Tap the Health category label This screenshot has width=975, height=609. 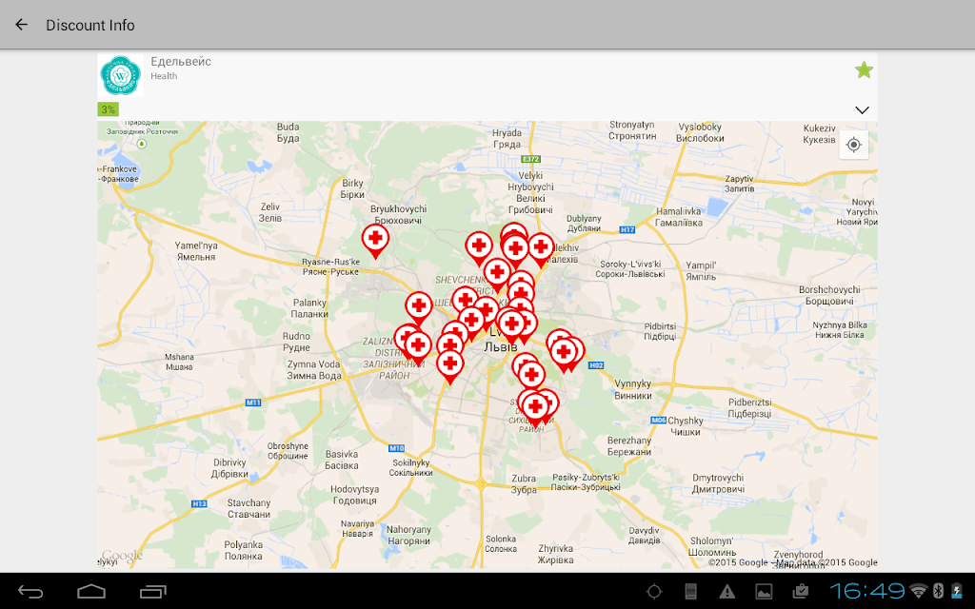coord(164,76)
